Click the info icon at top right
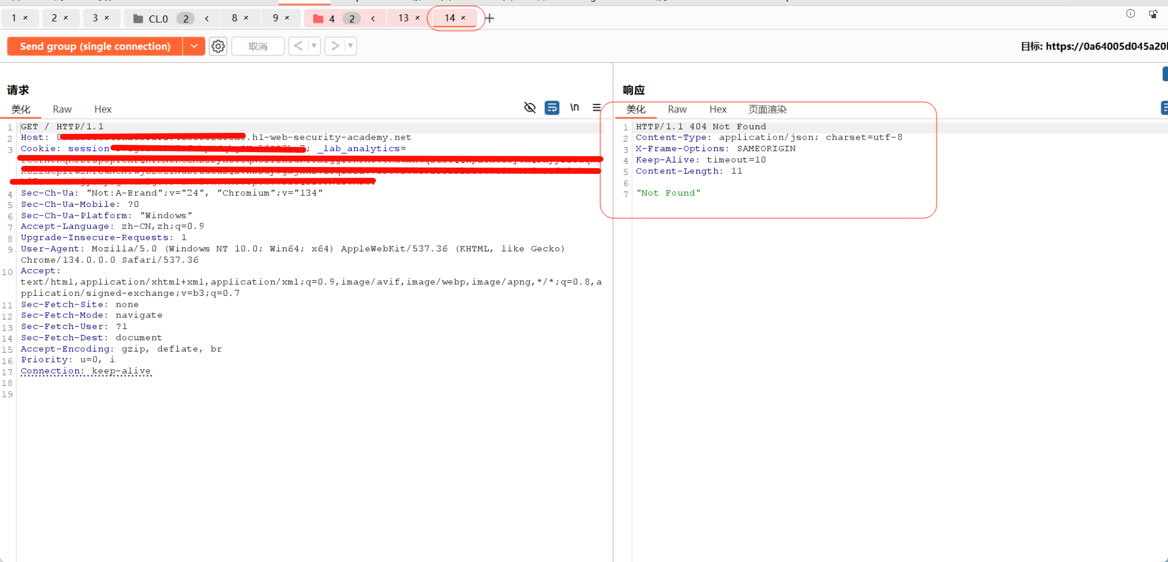The width and height of the screenshot is (1168, 562). point(1130,14)
